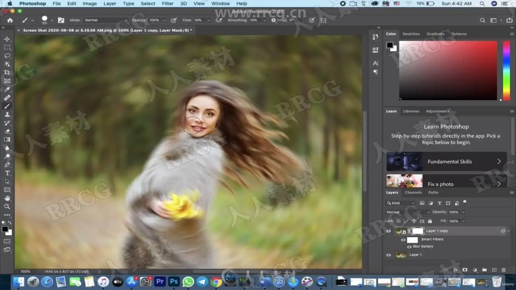
Task: Open the brush Mode dropdown
Action: pyautogui.click(x=106, y=20)
